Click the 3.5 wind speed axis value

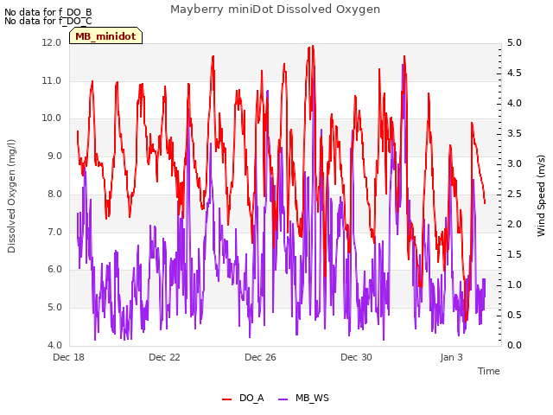coord(514,134)
